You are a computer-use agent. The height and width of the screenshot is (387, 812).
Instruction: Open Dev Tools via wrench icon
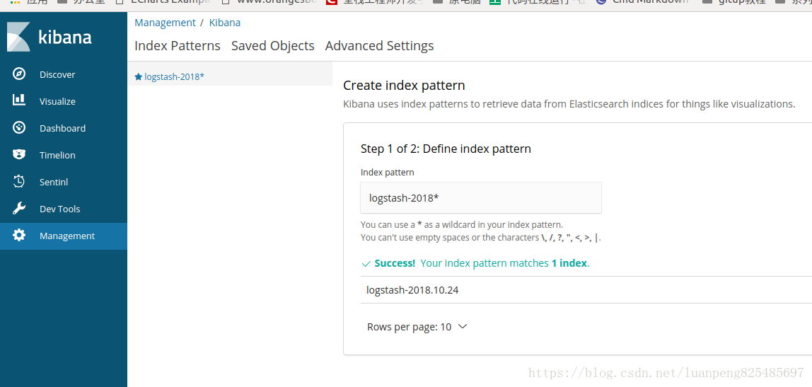(19, 208)
